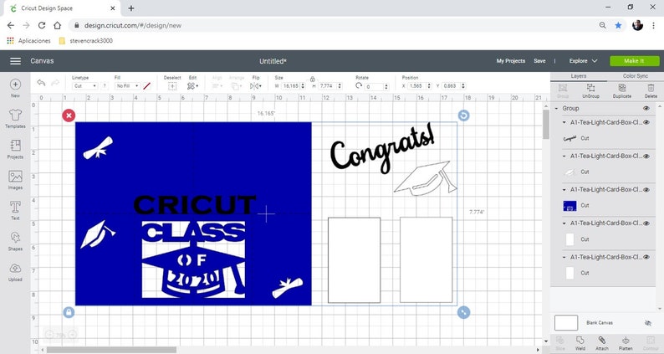
Task: Open the Linetype Cut dropdown
Action: [x=84, y=86]
